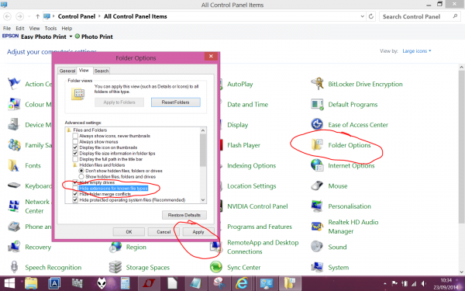Click Advanced settings scroll down arrow
Screen dimensions: 465x291
click(203, 200)
